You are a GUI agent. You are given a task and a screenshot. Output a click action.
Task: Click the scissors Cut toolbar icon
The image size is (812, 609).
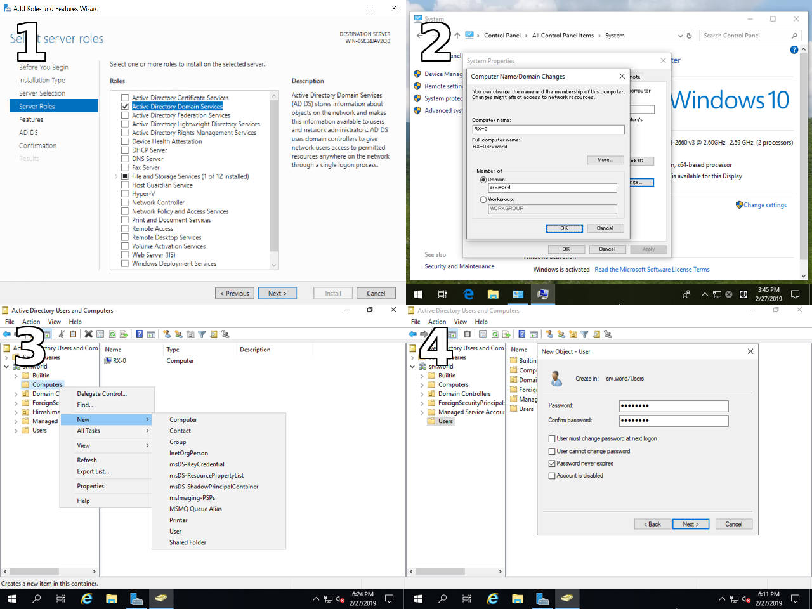click(62, 334)
